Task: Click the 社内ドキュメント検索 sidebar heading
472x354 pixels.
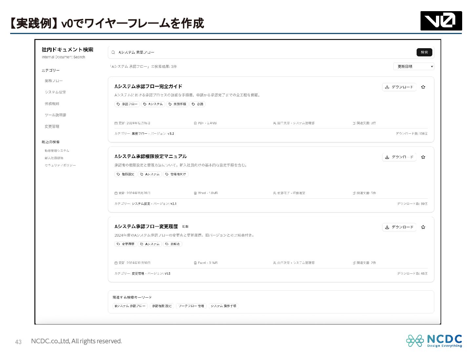Action: pyautogui.click(x=68, y=50)
